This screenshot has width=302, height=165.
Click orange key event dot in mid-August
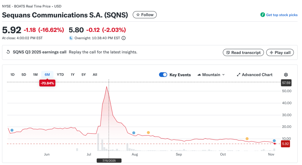pos(148,133)
